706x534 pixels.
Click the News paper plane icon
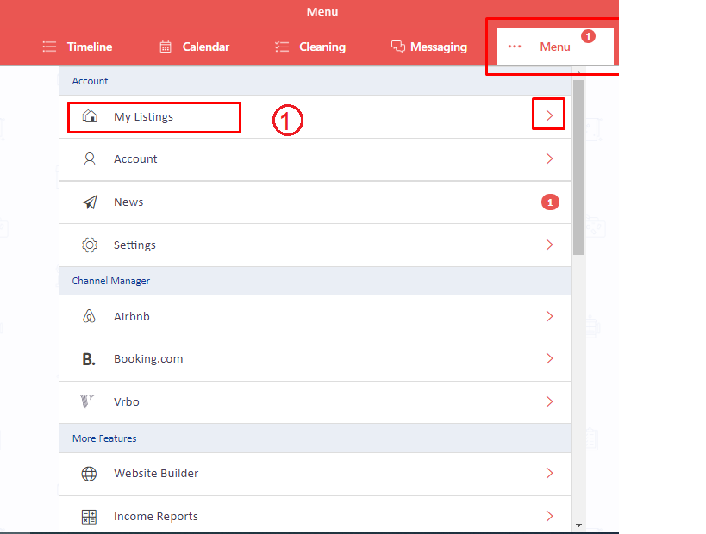[x=90, y=202]
